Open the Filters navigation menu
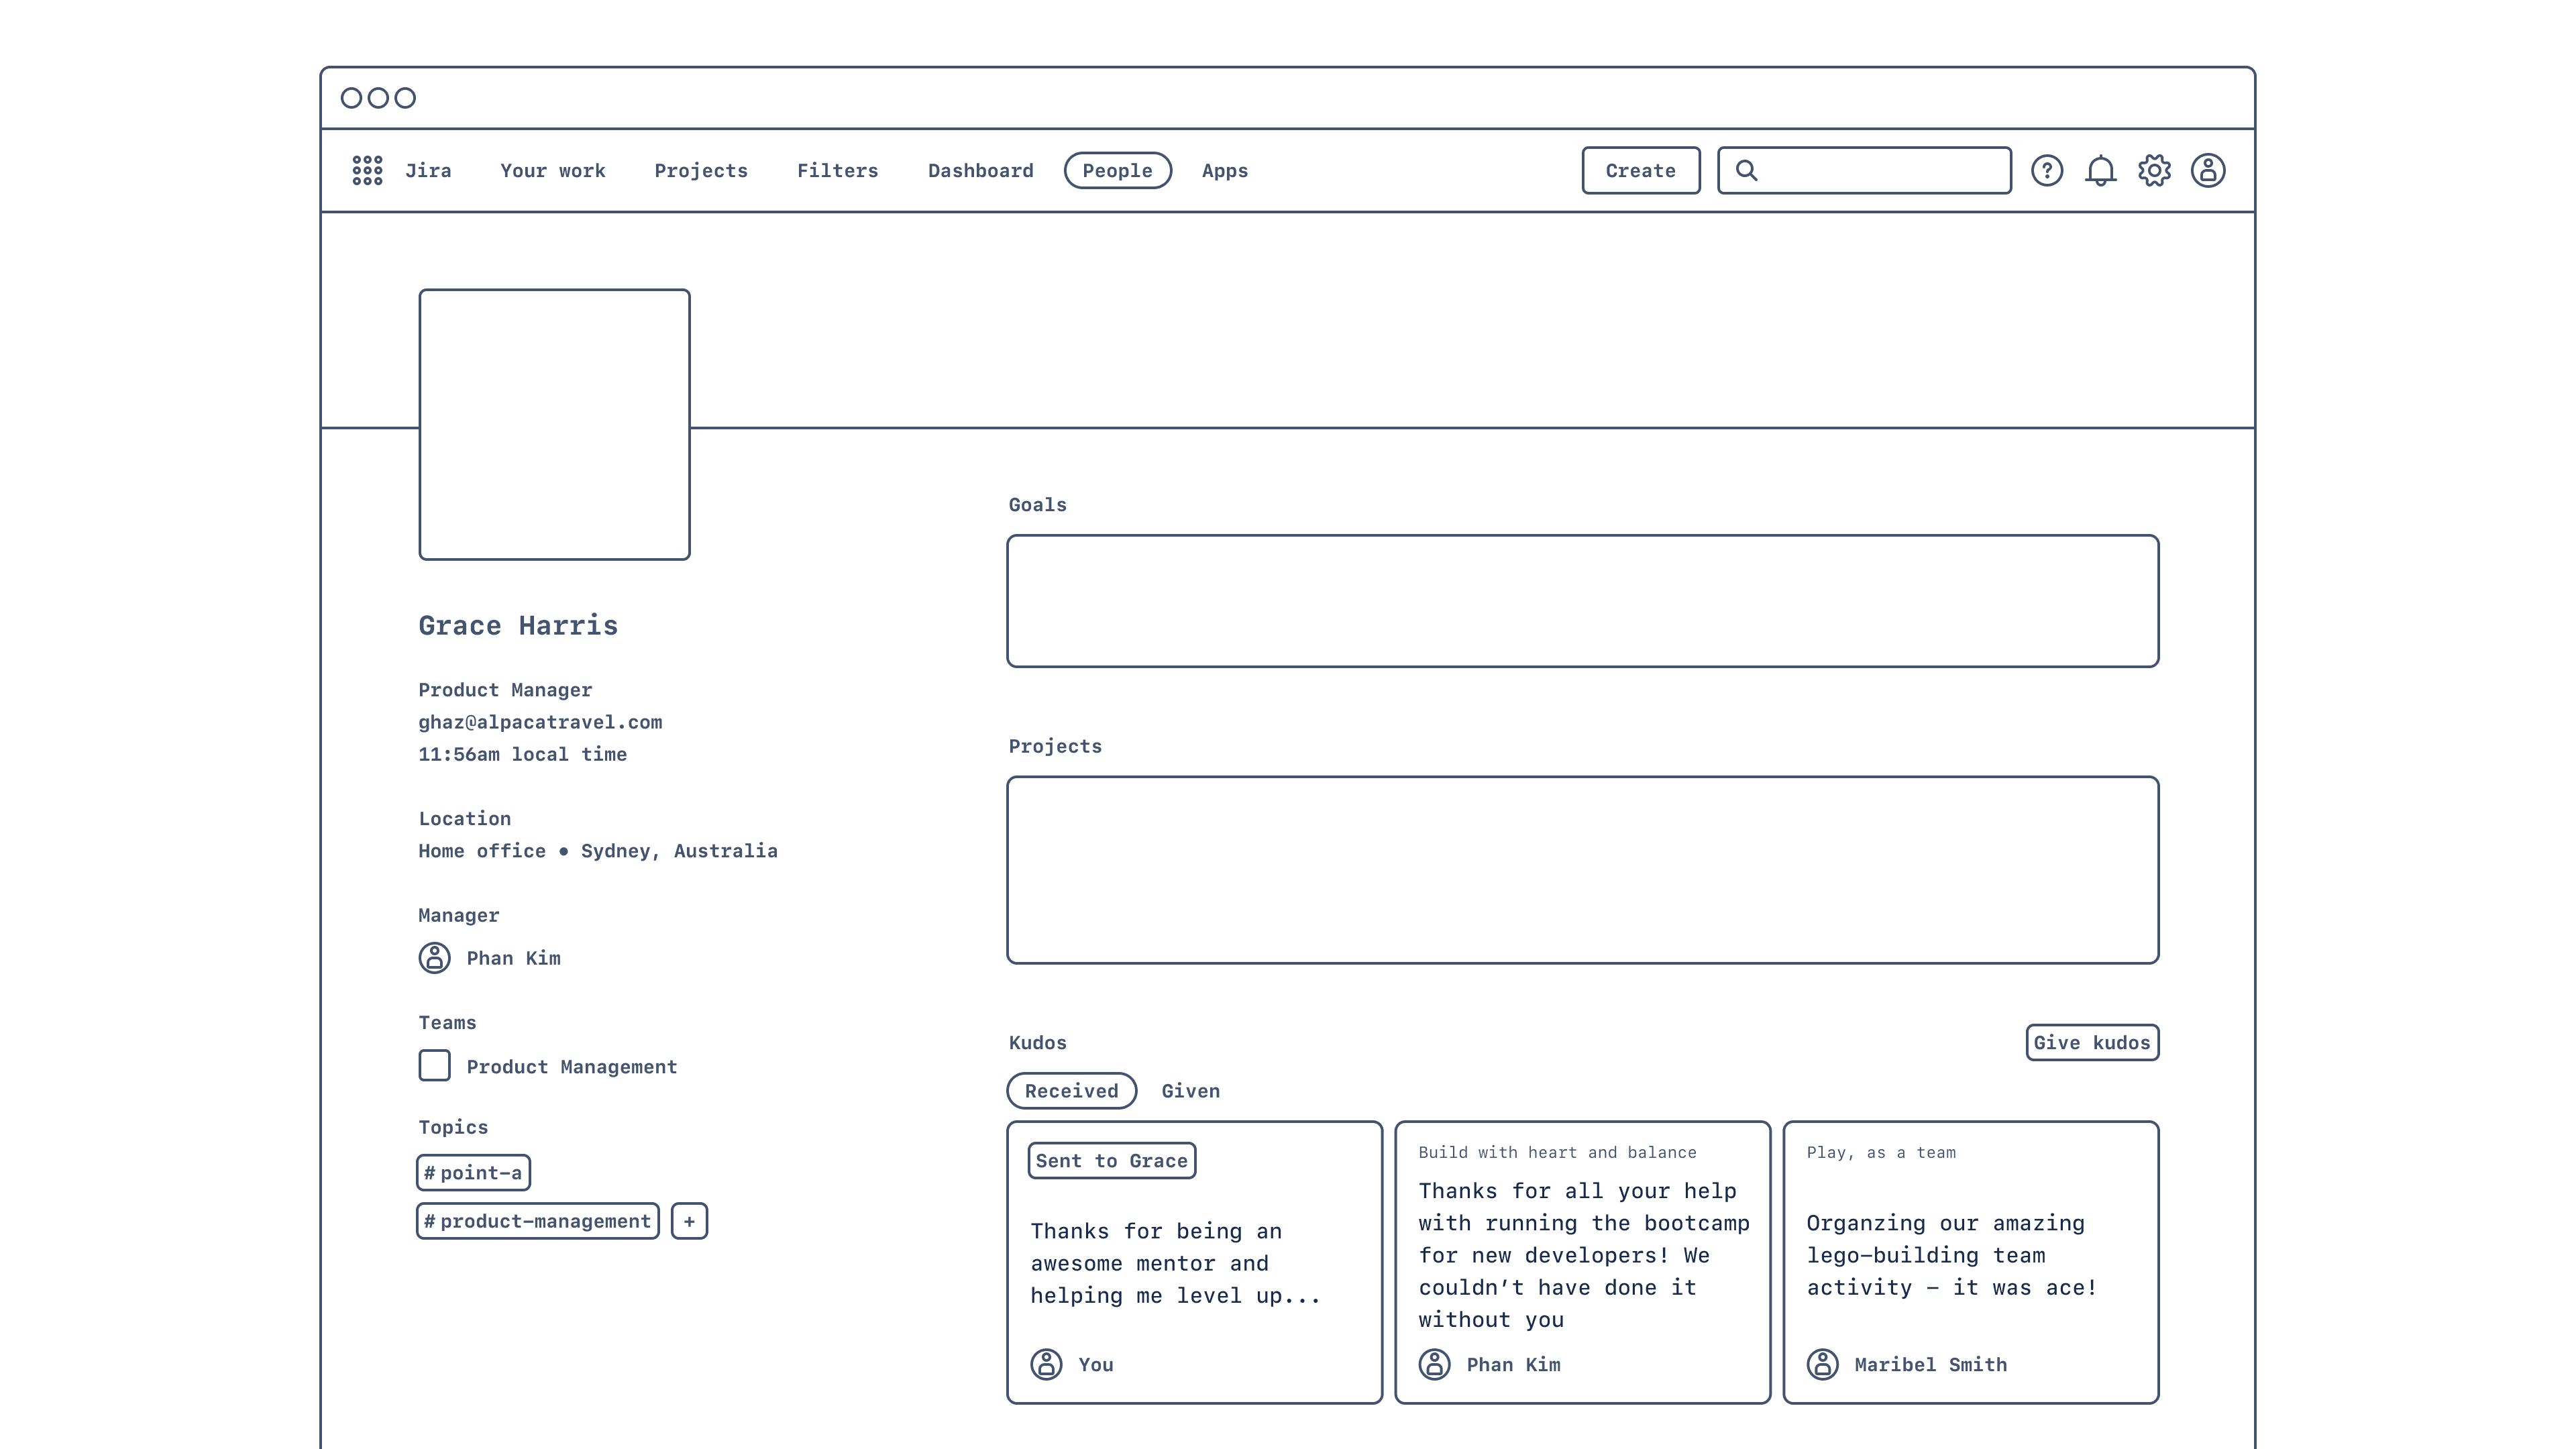2576x1449 pixels. coord(837,170)
